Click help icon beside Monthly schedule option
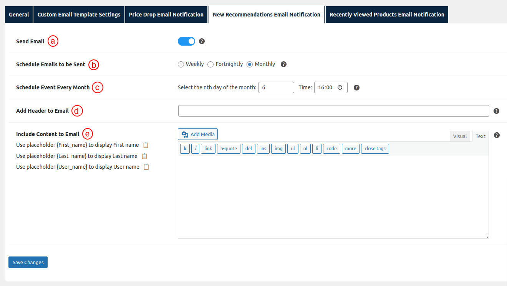This screenshot has width=507, height=286. (x=283, y=64)
